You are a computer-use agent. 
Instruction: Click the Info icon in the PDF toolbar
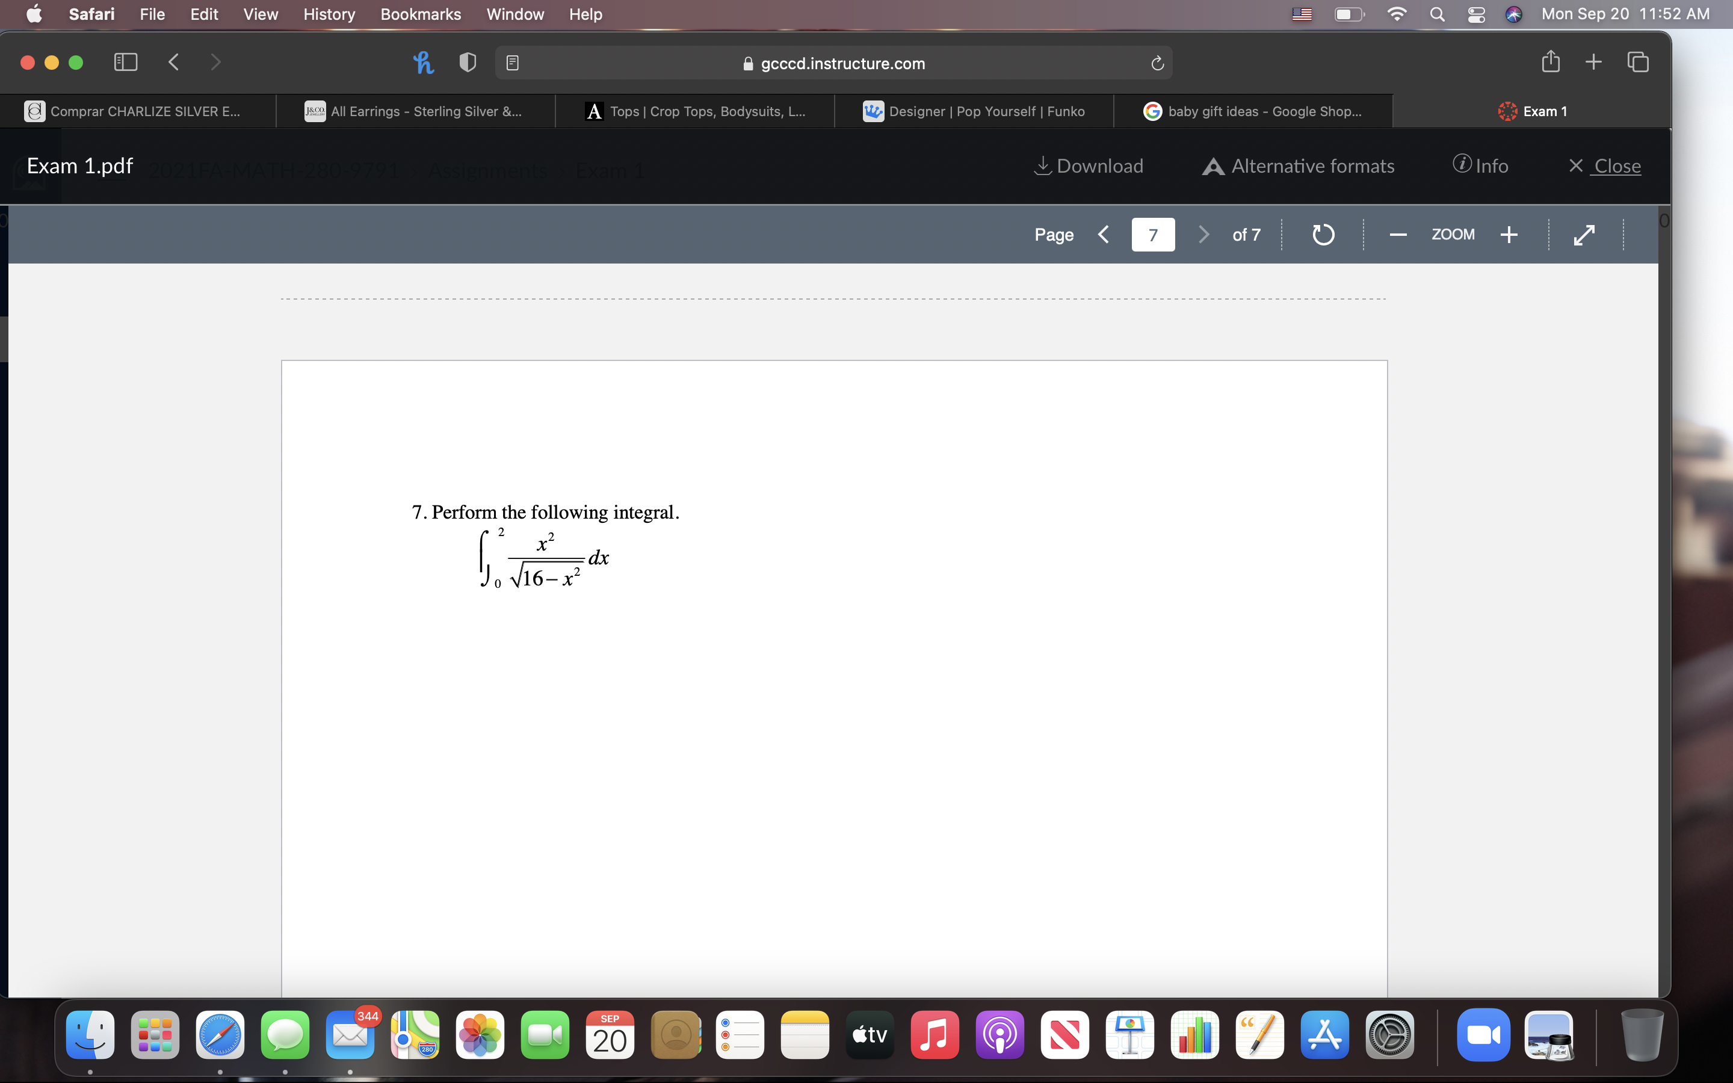(1481, 165)
